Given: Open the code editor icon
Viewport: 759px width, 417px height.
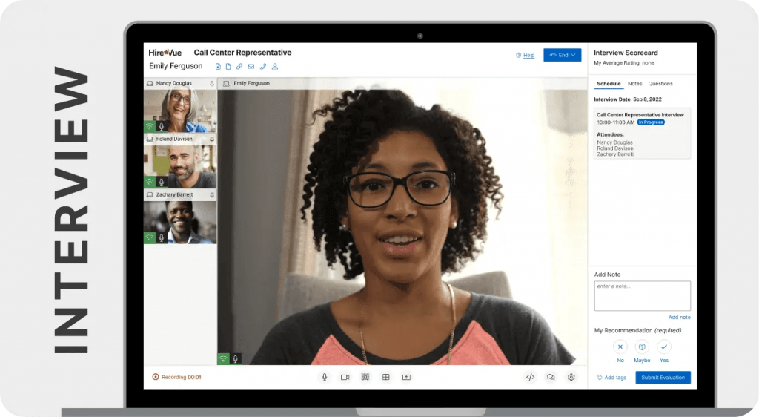Looking at the screenshot, I should coord(531,377).
